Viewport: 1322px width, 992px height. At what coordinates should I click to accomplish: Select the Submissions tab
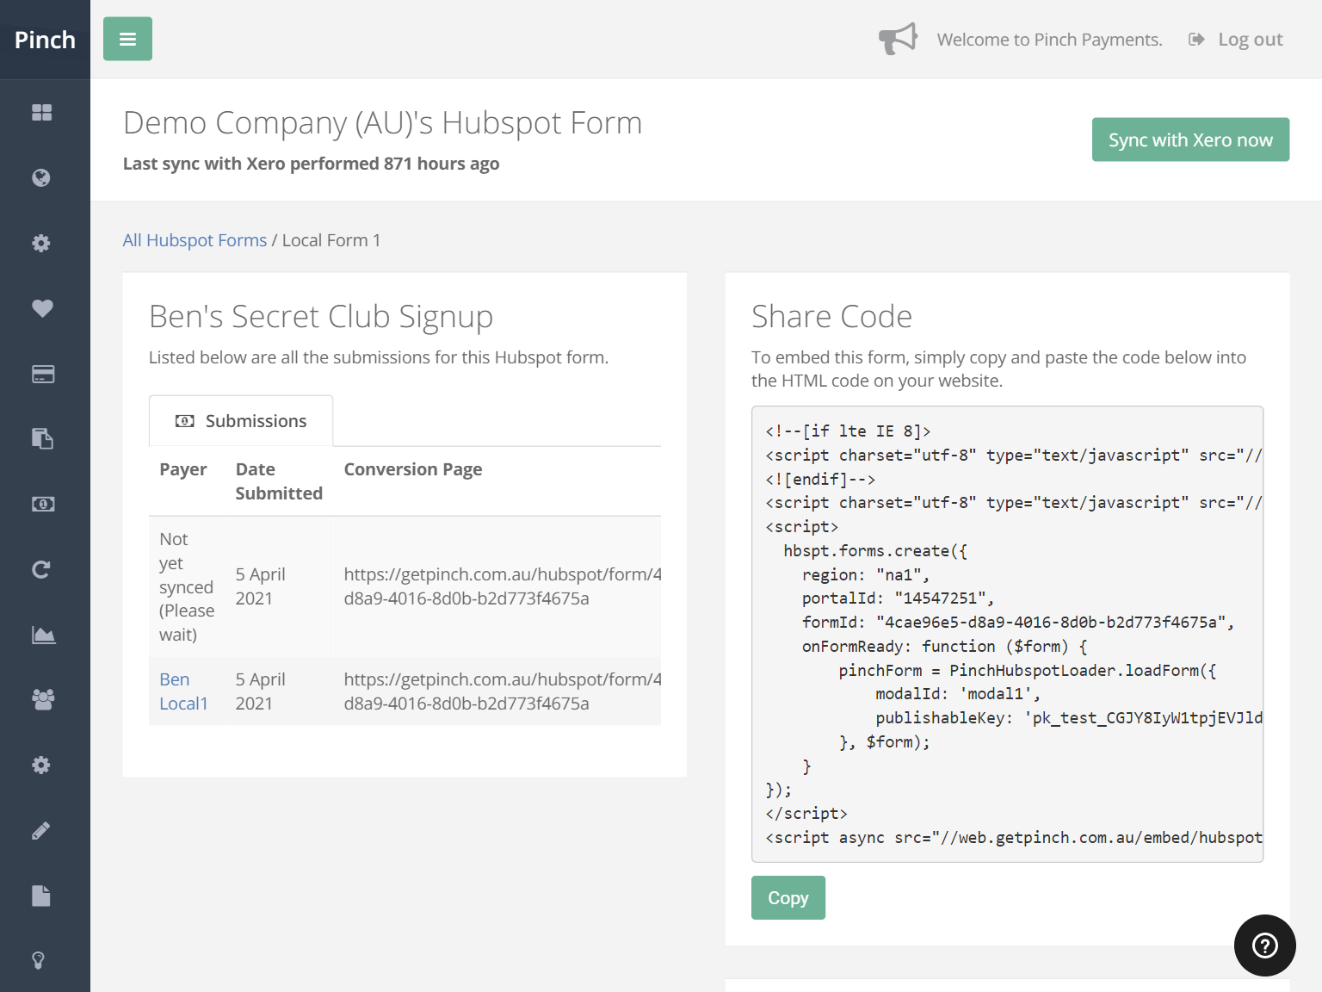[241, 421]
